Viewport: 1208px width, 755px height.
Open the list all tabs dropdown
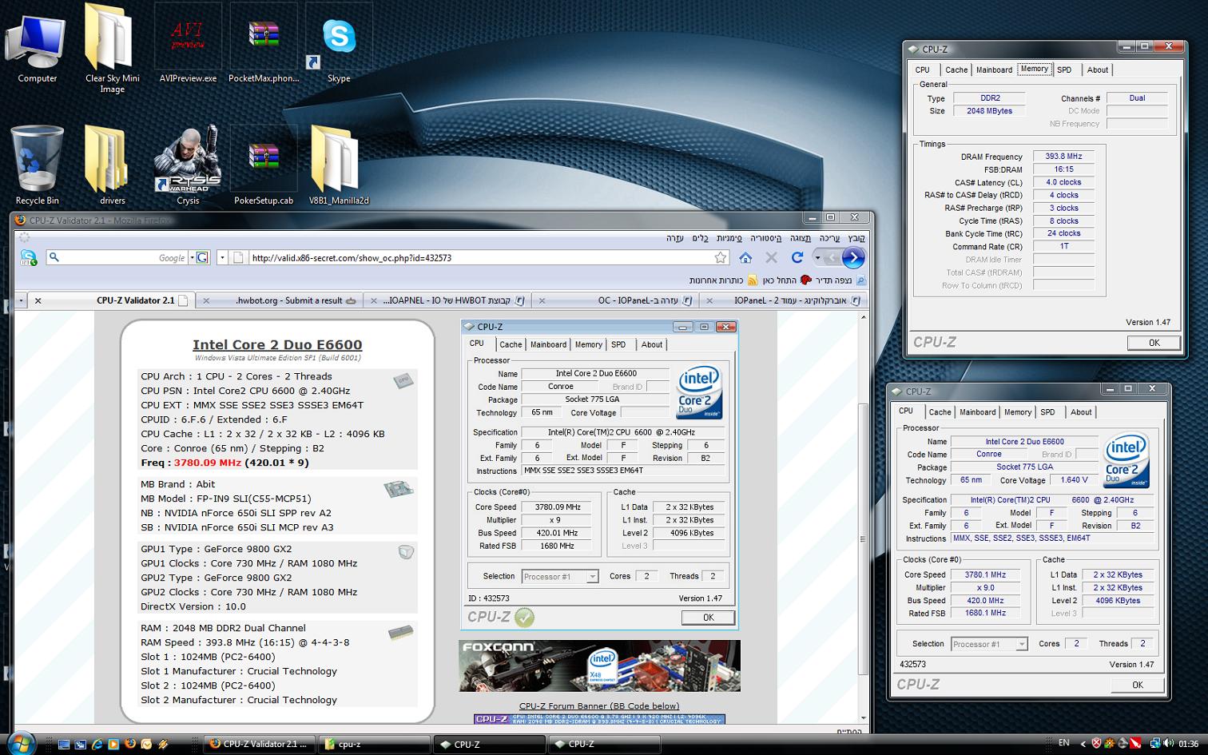(x=21, y=300)
